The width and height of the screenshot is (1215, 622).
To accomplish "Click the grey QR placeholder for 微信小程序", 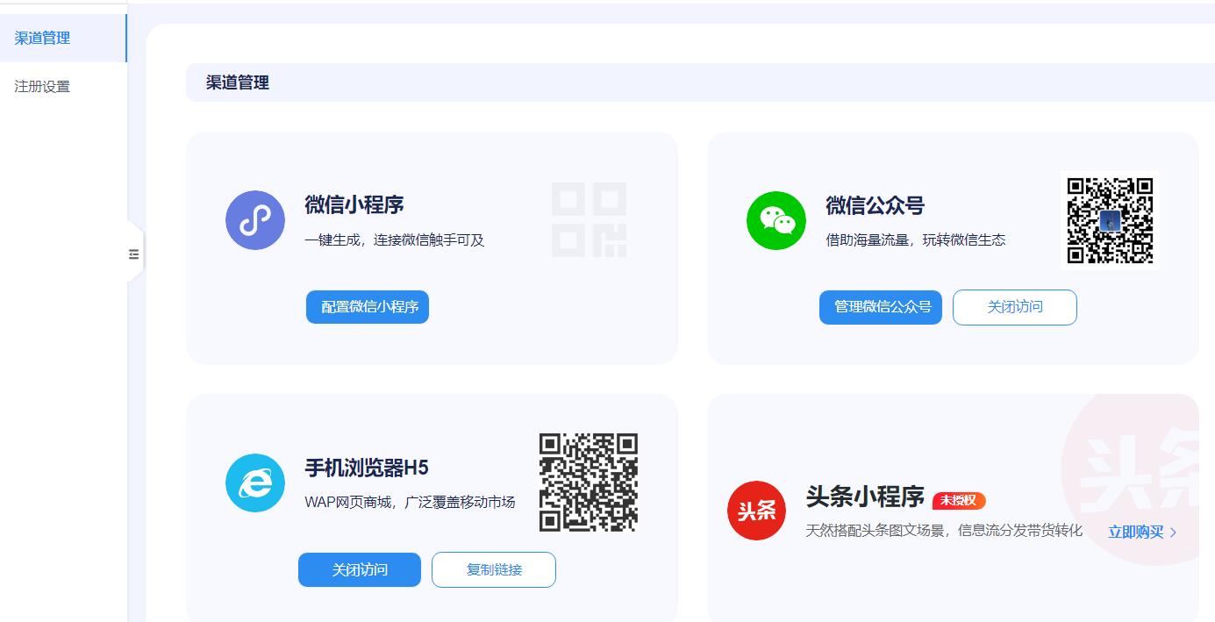I will click(x=589, y=219).
